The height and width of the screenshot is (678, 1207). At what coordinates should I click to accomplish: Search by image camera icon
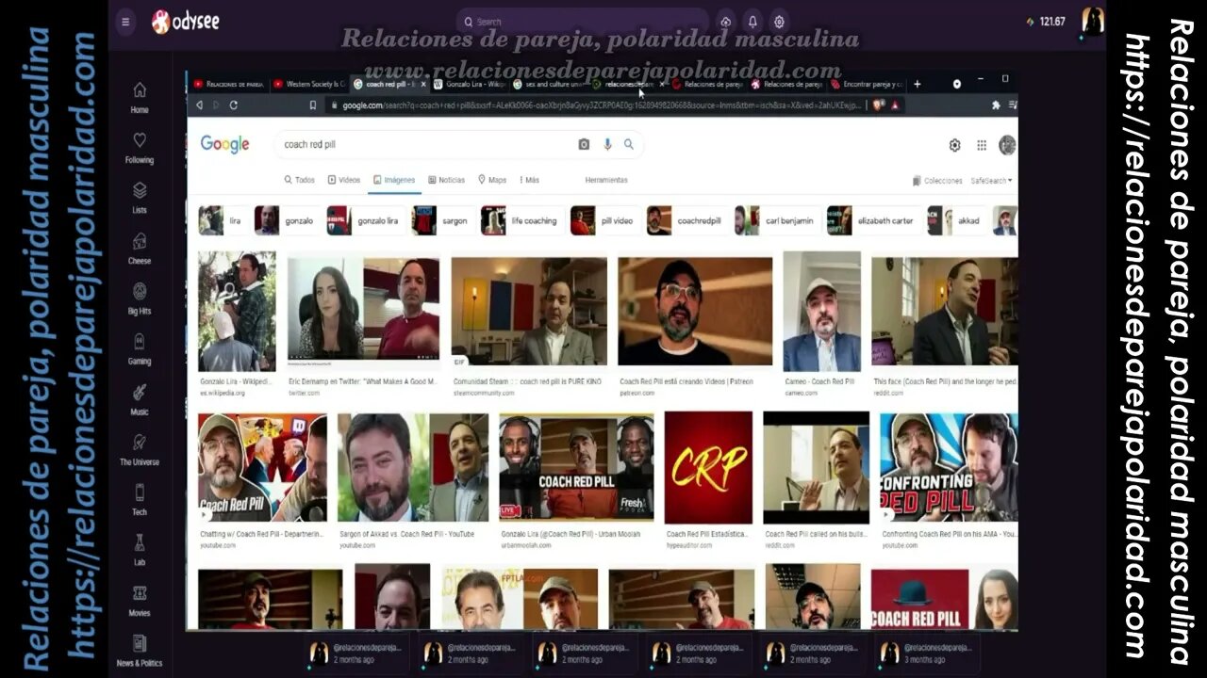[x=584, y=145]
